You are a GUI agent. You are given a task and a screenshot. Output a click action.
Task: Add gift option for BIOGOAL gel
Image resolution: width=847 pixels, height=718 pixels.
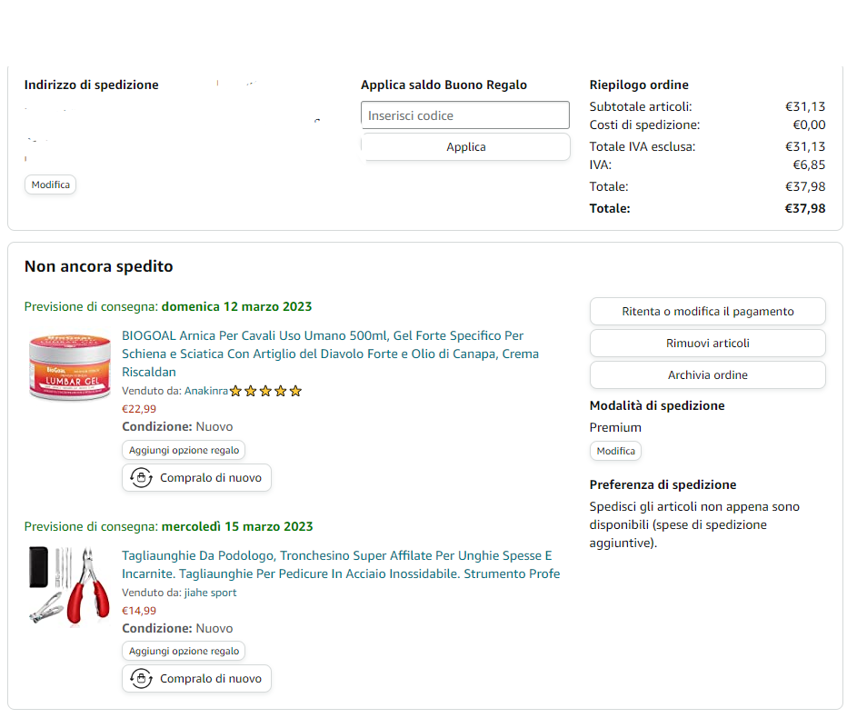point(184,450)
